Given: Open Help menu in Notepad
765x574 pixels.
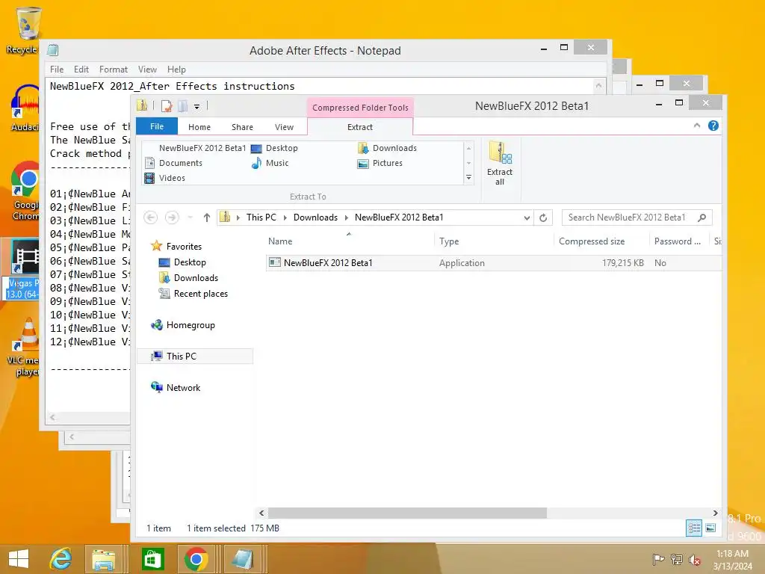Looking at the screenshot, I should (176, 70).
